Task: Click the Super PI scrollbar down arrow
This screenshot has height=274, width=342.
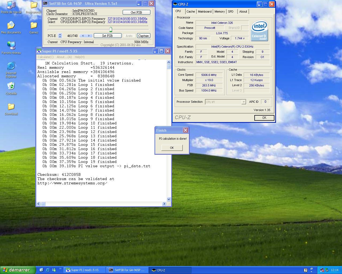Action: point(169,199)
